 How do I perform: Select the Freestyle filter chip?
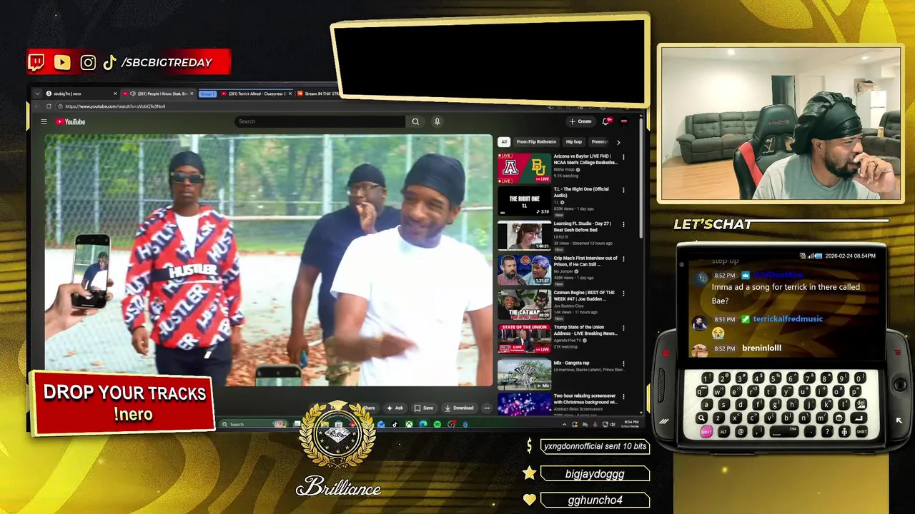(x=599, y=142)
